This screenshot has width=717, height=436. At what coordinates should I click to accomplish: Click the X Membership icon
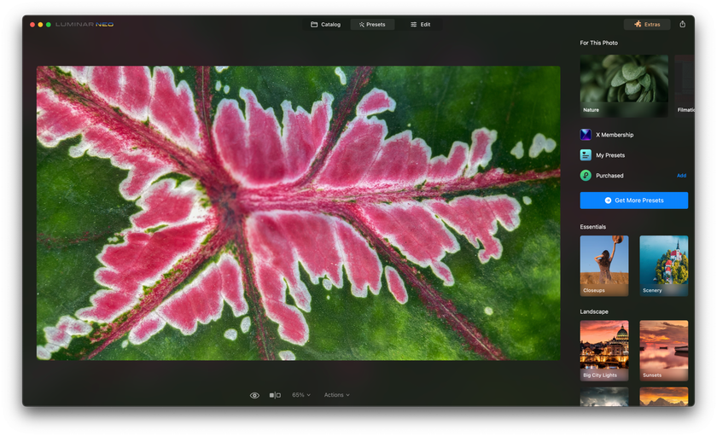click(x=586, y=134)
